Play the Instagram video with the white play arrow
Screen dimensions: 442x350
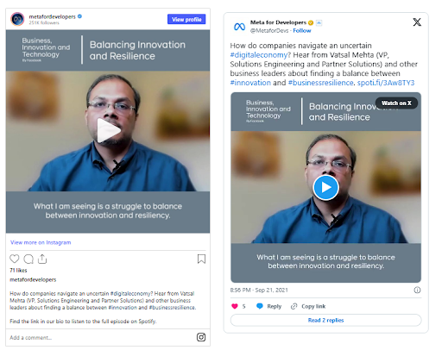(108, 131)
